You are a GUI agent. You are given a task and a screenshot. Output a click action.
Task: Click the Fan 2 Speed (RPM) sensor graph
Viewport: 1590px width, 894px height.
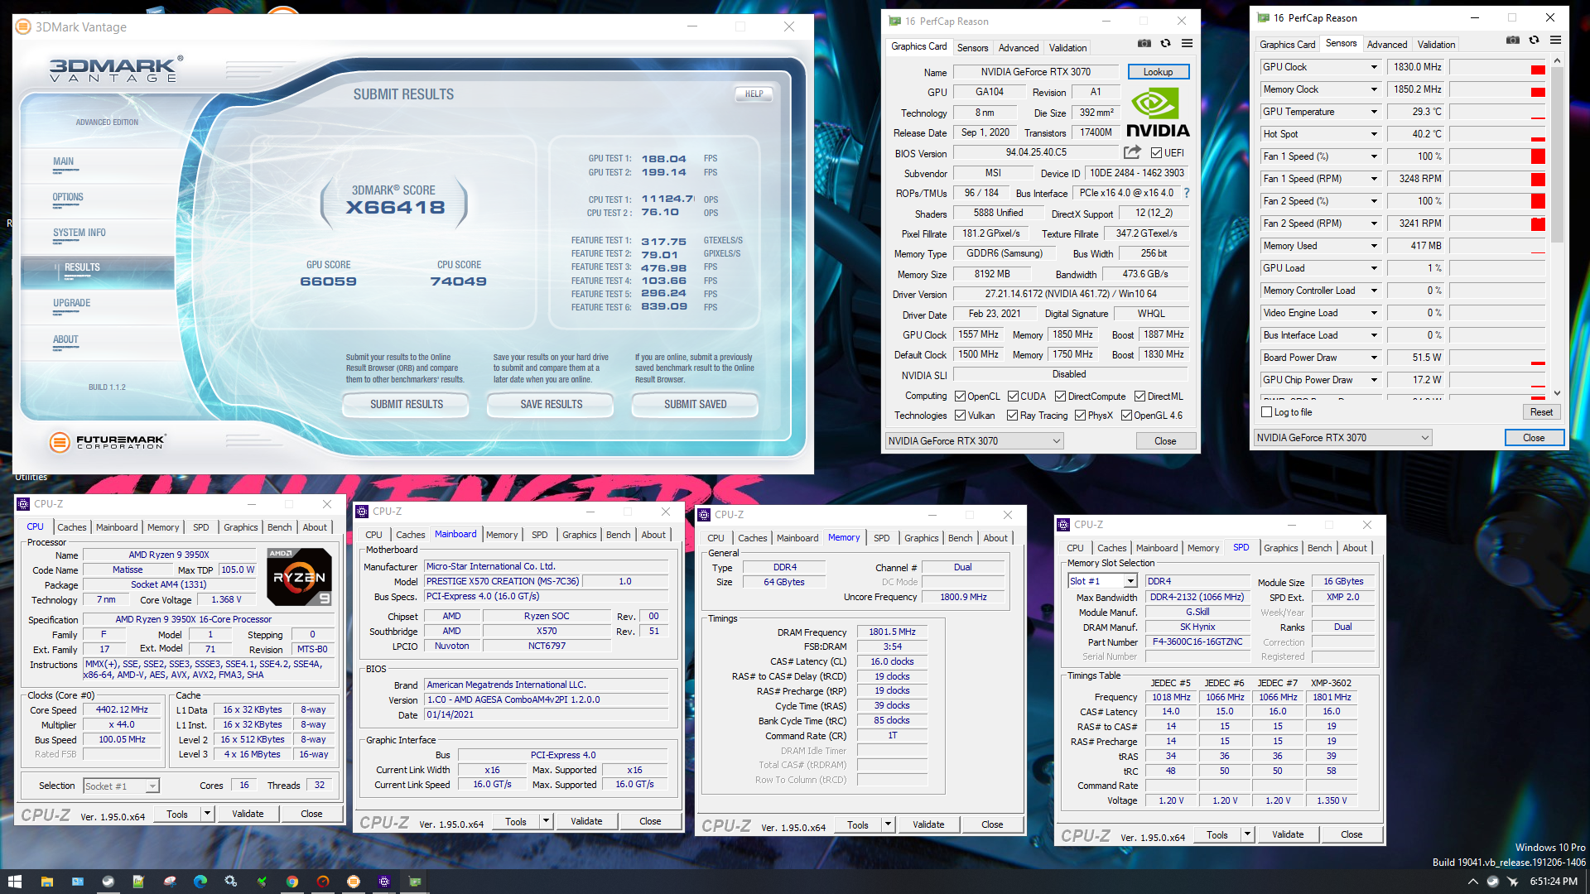pos(1497,223)
